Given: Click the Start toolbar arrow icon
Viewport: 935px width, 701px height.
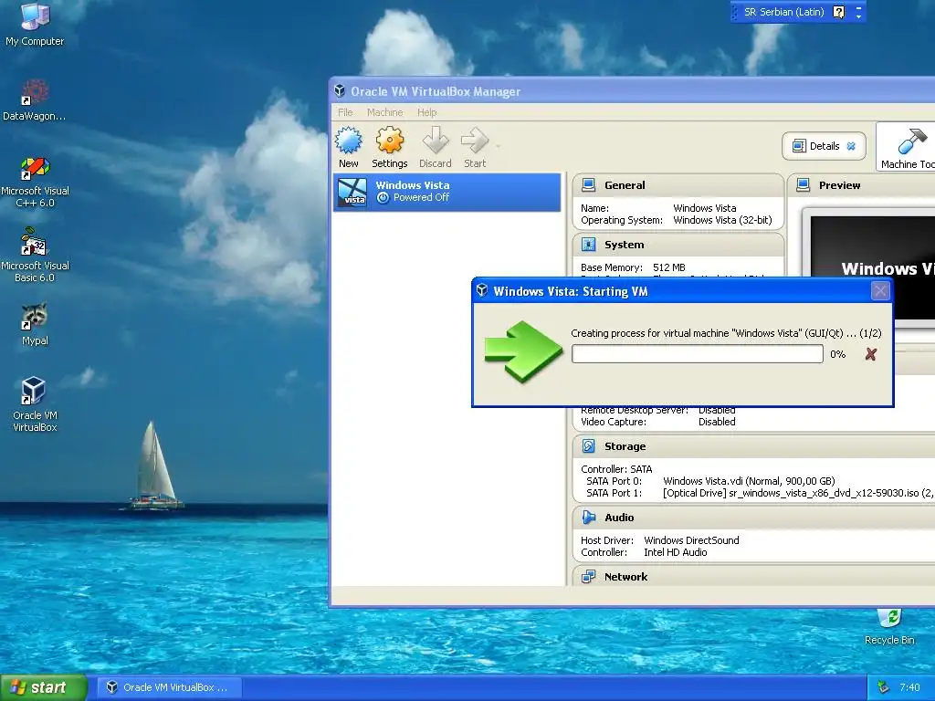Looking at the screenshot, I should (x=475, y=141).
